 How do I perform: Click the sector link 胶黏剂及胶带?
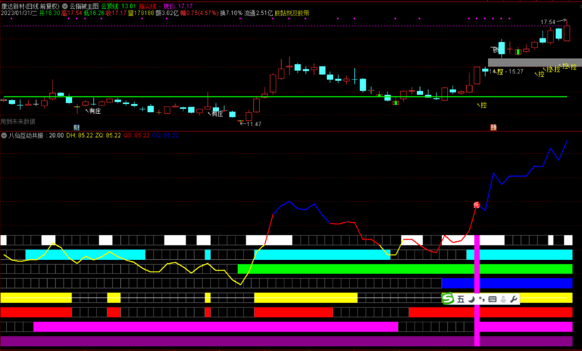click(292, 13)
